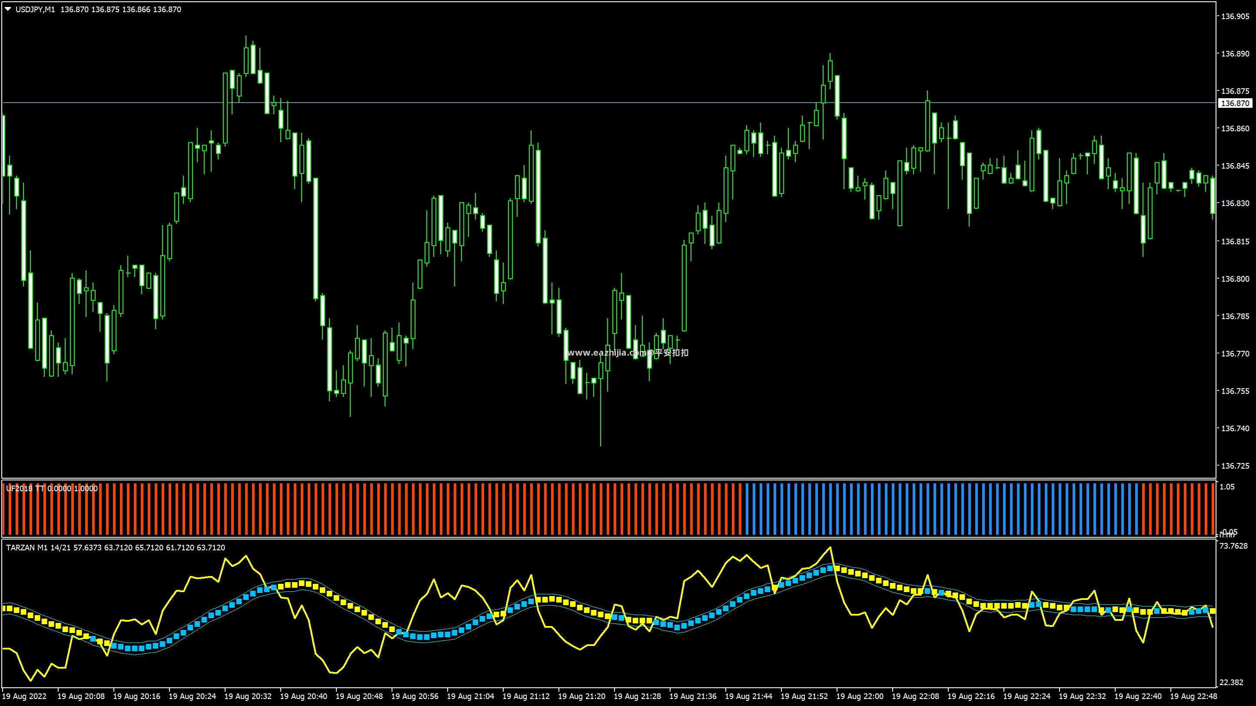Click the 19 Aug 22:16 time label
1256x706 pixels.
coord(971,696)
